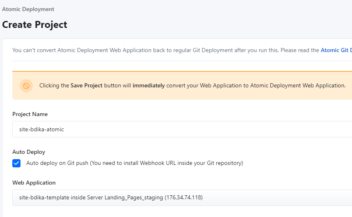The image size is (352, 217).
Task: Open the Atomic Git Deployment documentation link
Action: tap(336, 50)
